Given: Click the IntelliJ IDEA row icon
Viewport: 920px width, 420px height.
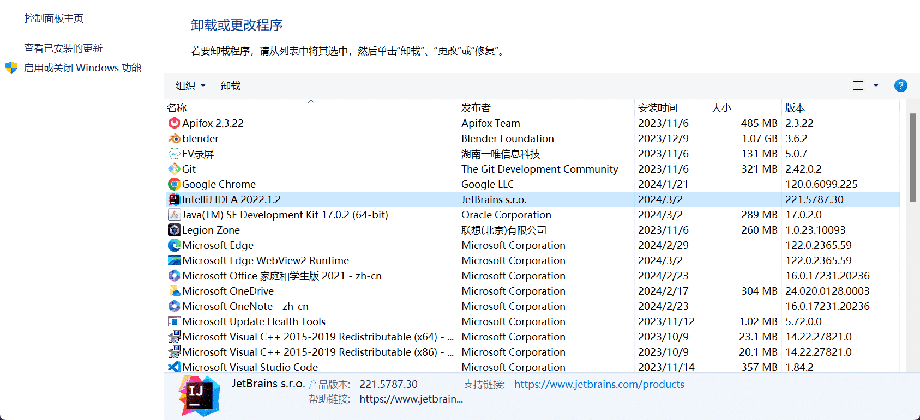Looking at the screenshot, I should click(x=174, y=199).
